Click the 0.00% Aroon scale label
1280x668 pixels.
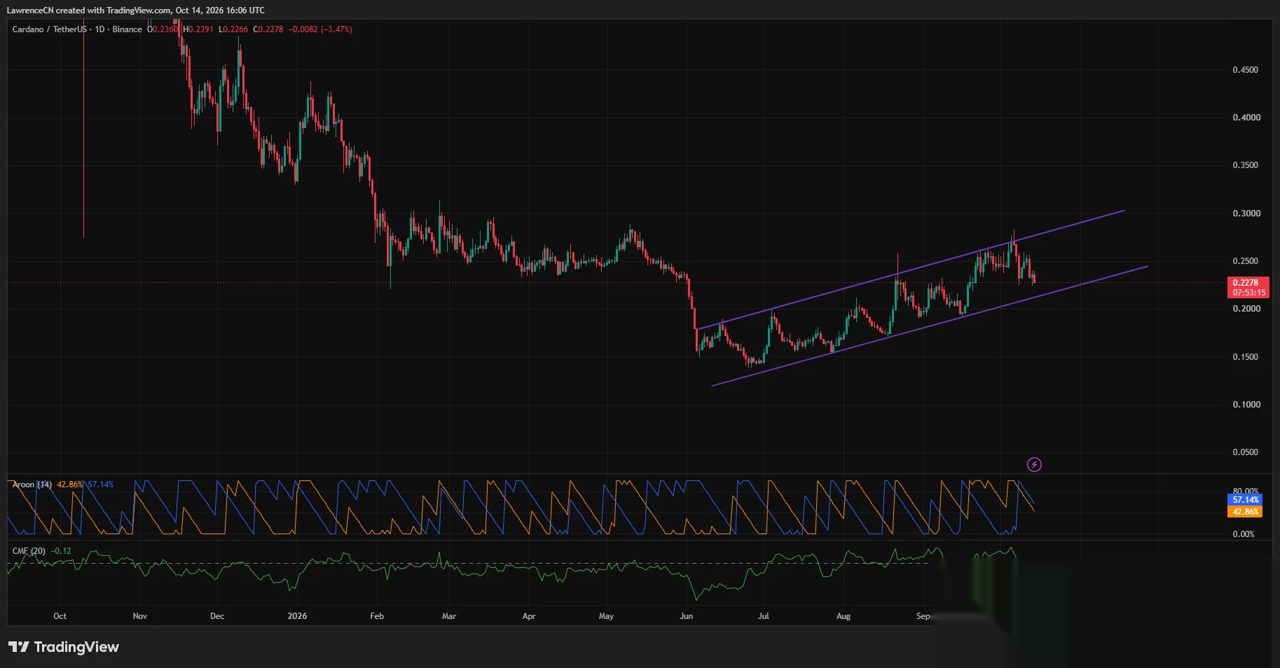point(1244,534)
